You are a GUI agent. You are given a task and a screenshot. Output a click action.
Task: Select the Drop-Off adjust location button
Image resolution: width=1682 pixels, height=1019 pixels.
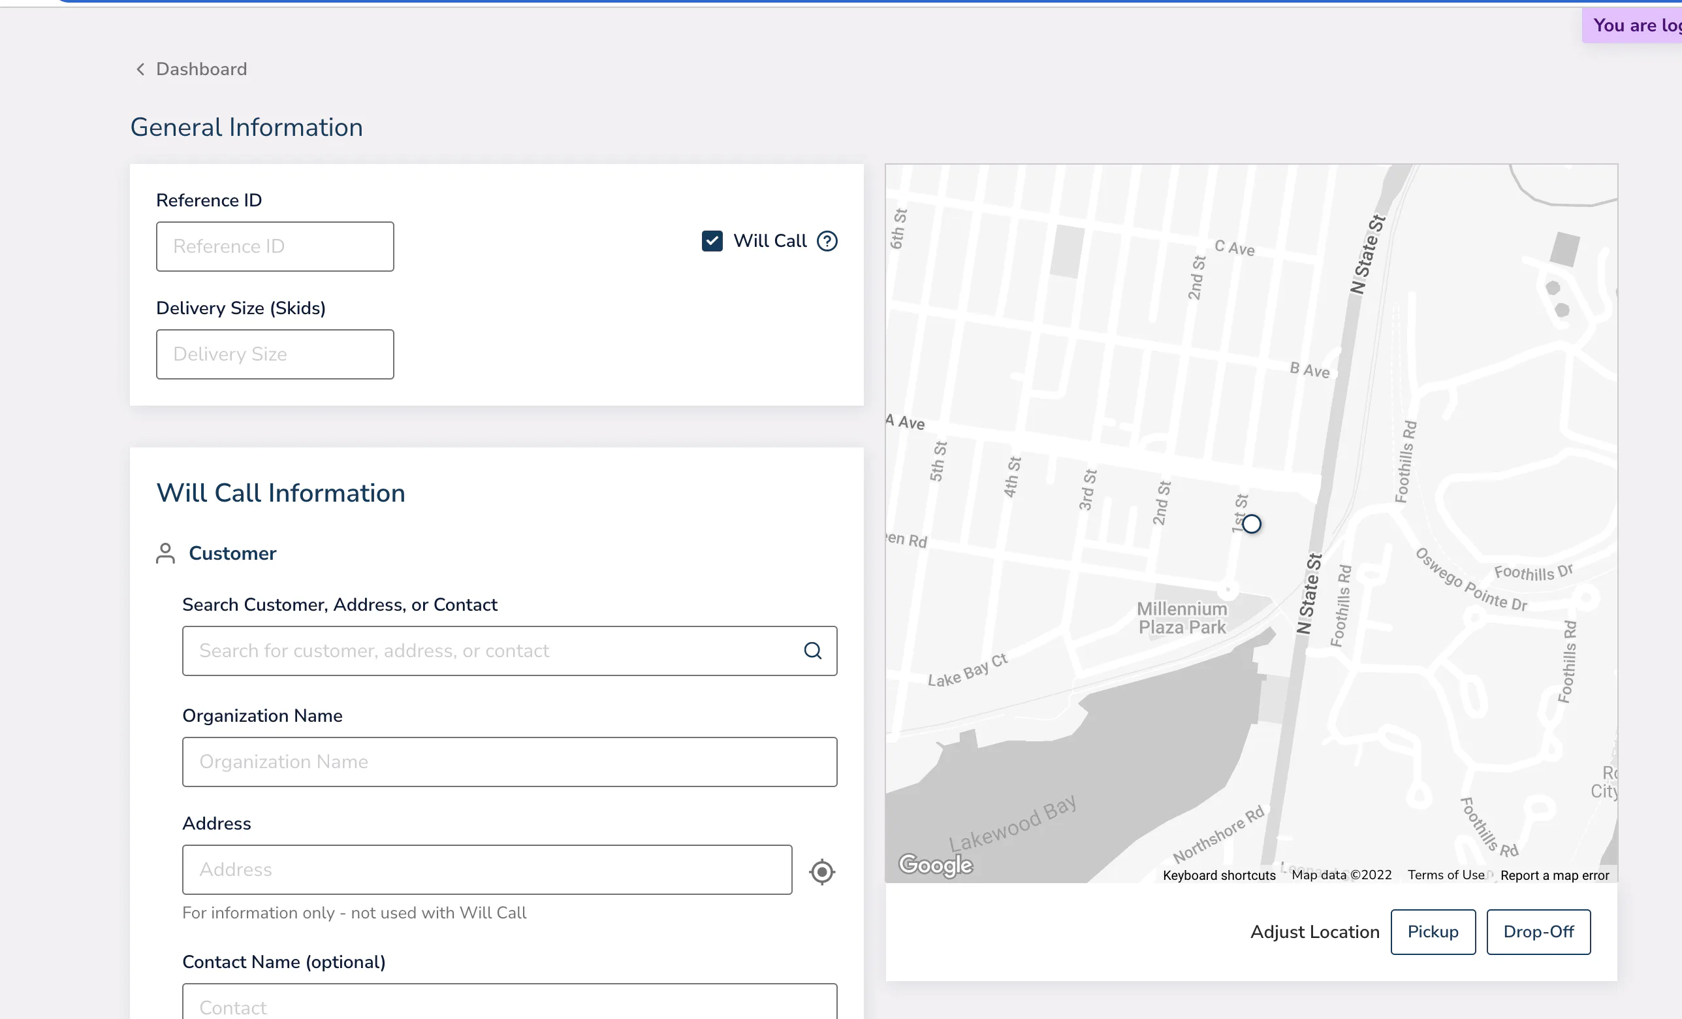[x=1538, y=931]
